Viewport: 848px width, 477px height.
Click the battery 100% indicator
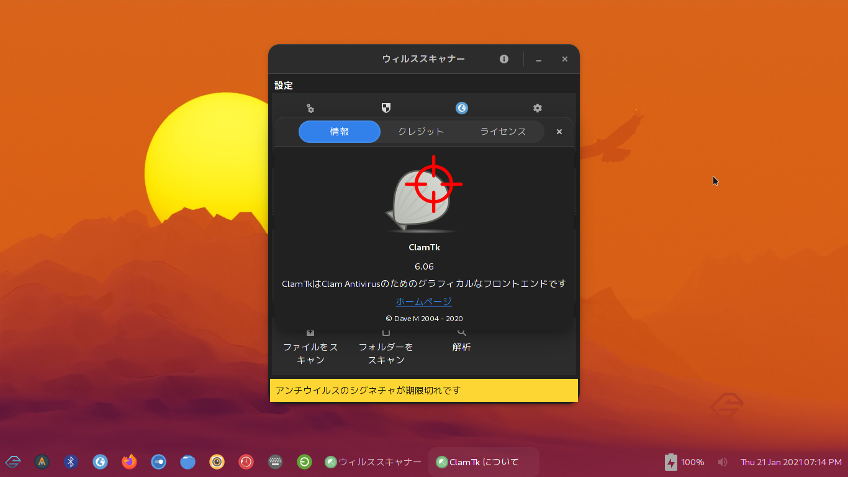point(684,462)
